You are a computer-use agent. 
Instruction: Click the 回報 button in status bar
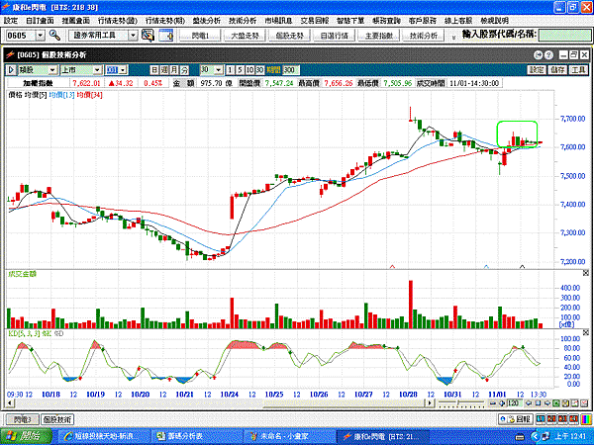[515, 419]
